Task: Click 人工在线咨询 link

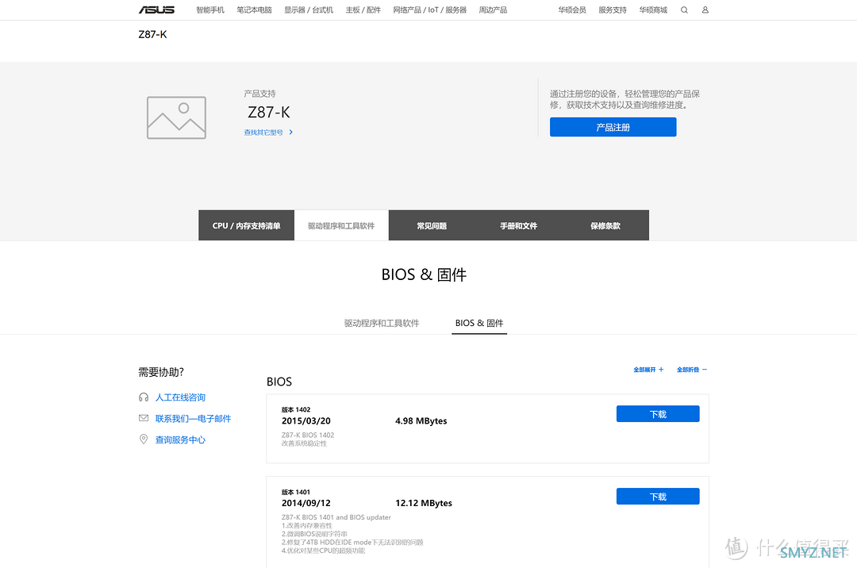Action: [180, 397]
